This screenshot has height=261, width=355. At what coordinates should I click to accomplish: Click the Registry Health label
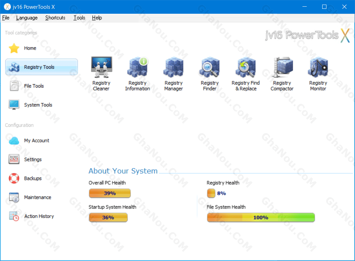[x=223, y=183]
